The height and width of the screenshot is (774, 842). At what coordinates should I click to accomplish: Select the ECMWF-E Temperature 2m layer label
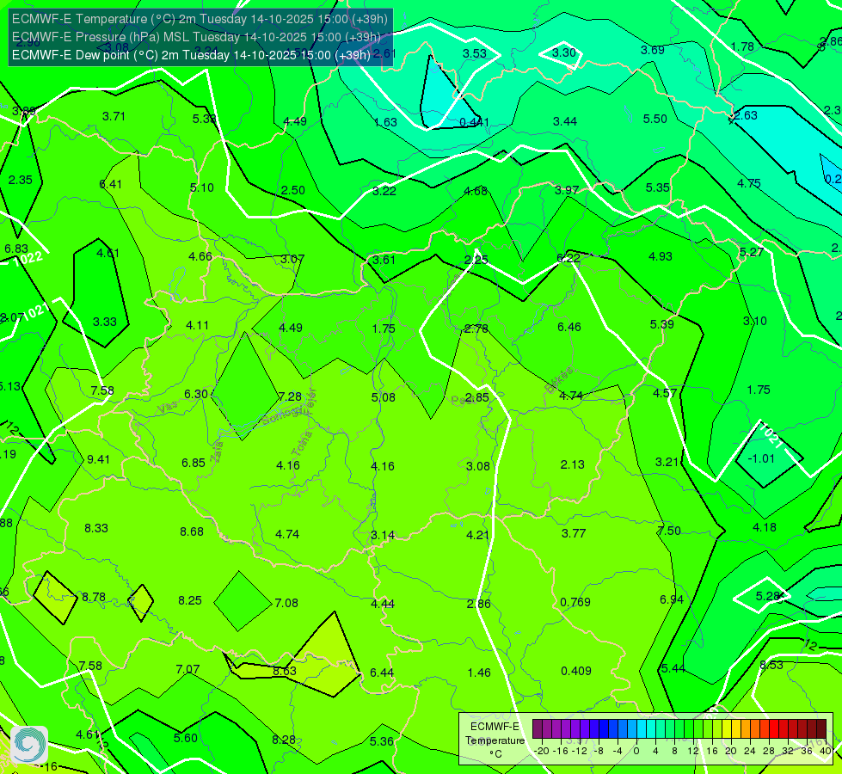[200, 19]
